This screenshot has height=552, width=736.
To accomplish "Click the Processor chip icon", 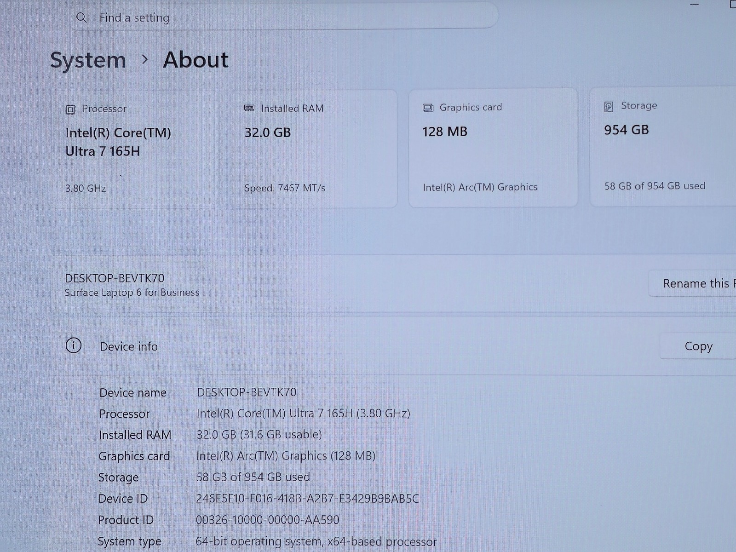I will point(70,109).
